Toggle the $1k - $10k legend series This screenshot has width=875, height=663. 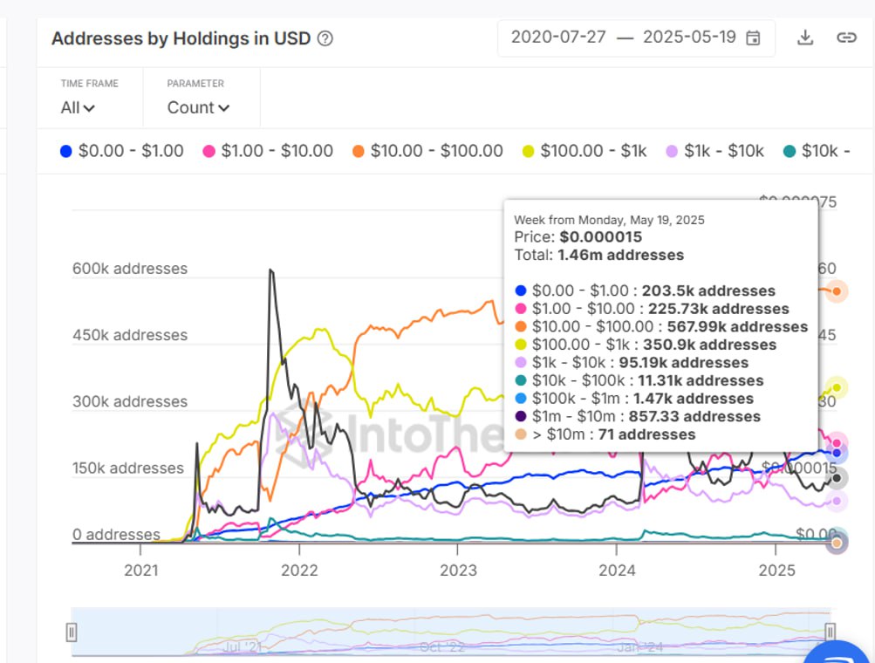click(714, 151)
